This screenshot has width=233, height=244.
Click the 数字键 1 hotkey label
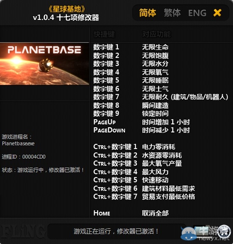(x=106, y=47)
